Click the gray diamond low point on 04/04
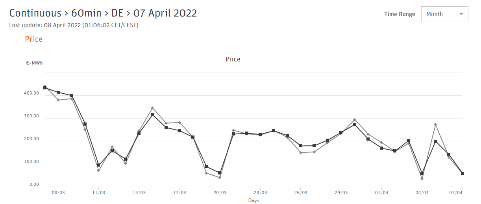The width and height of the screenshot is (481, 204). point(422,179)
